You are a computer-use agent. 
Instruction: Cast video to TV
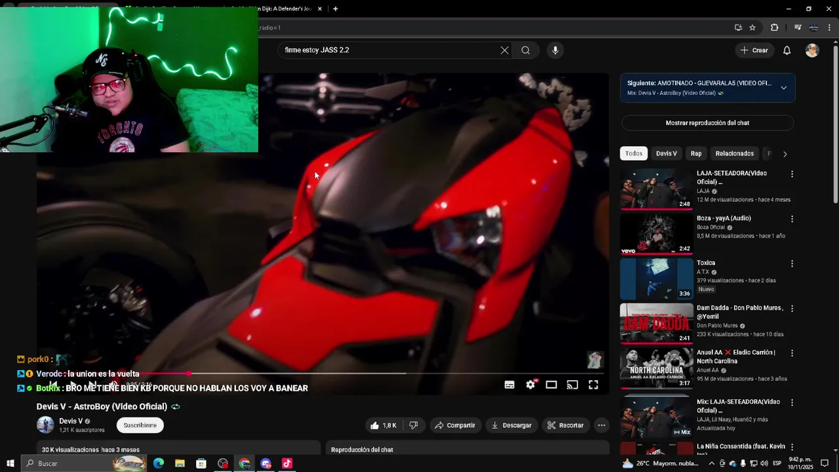(572, 385)
